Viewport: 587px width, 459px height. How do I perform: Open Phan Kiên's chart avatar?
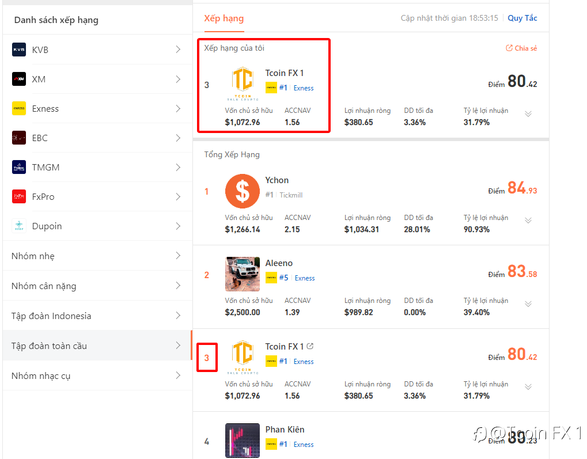tap(242, 441)
